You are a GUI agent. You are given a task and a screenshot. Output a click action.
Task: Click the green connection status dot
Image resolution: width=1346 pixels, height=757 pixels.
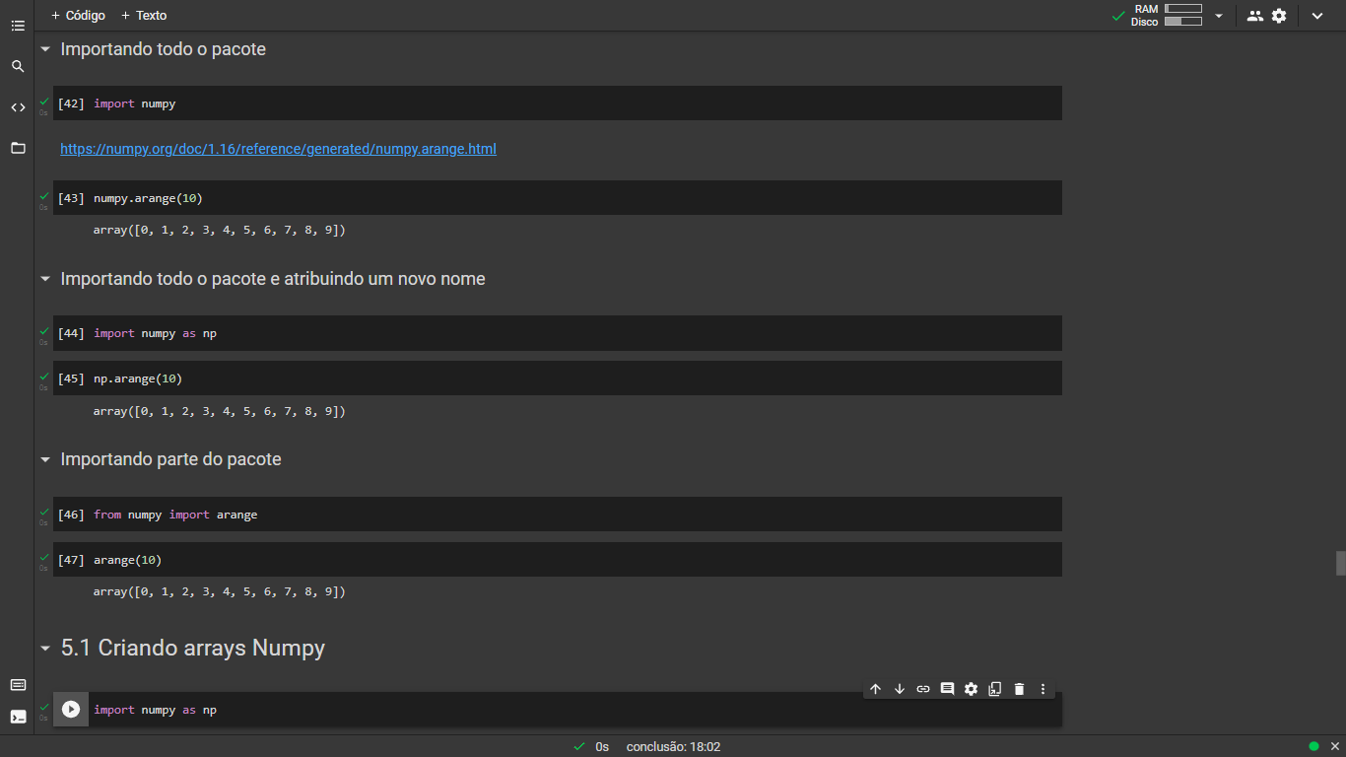click(x=1313, y=746)
